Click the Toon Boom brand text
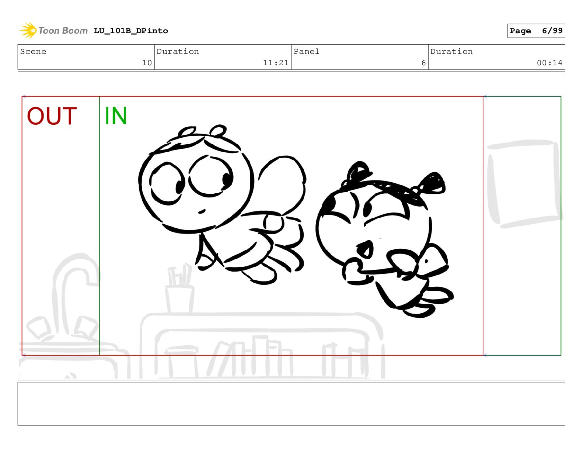This screenshot has height=452, width=583. pos(63,31)
